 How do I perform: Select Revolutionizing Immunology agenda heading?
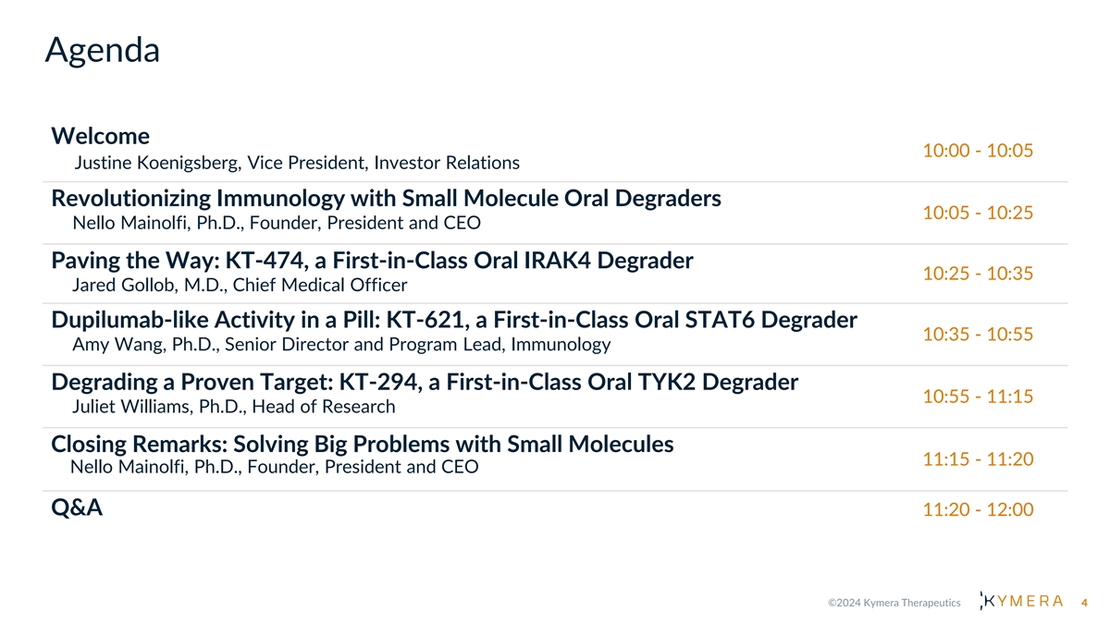click(x=386, y=199)
